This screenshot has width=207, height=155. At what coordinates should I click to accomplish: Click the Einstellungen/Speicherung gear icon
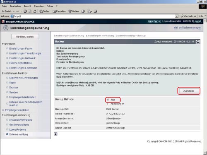click(6, 28)
